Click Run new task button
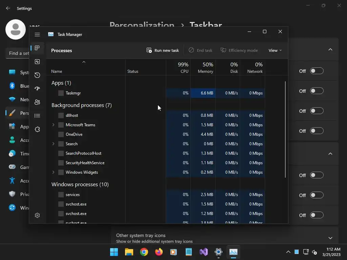The height and width of the screenshot is (260, 347). tap(163, 50)
